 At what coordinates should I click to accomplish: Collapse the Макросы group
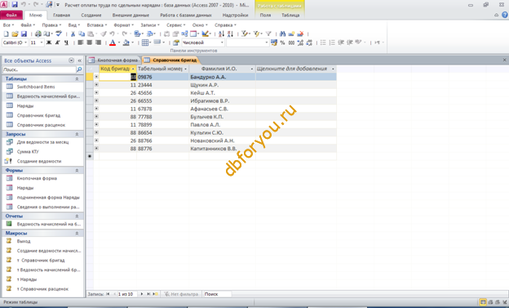point(77,233)
